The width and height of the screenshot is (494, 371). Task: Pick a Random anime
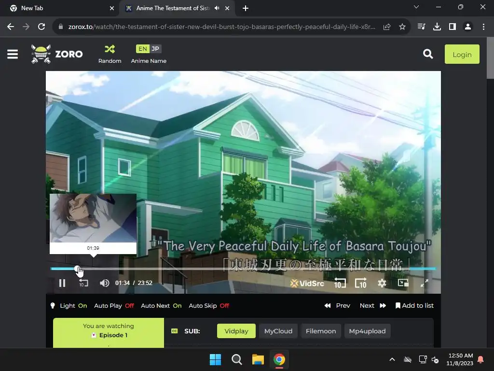coord(110,54)
